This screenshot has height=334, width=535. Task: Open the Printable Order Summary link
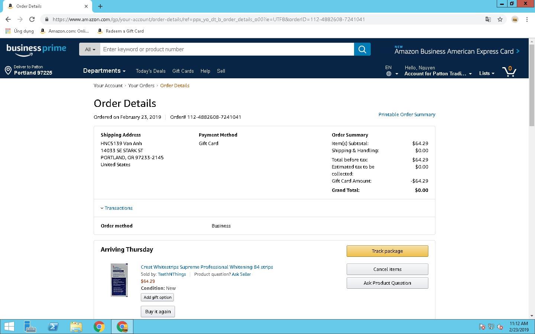[x=406, y=115]
